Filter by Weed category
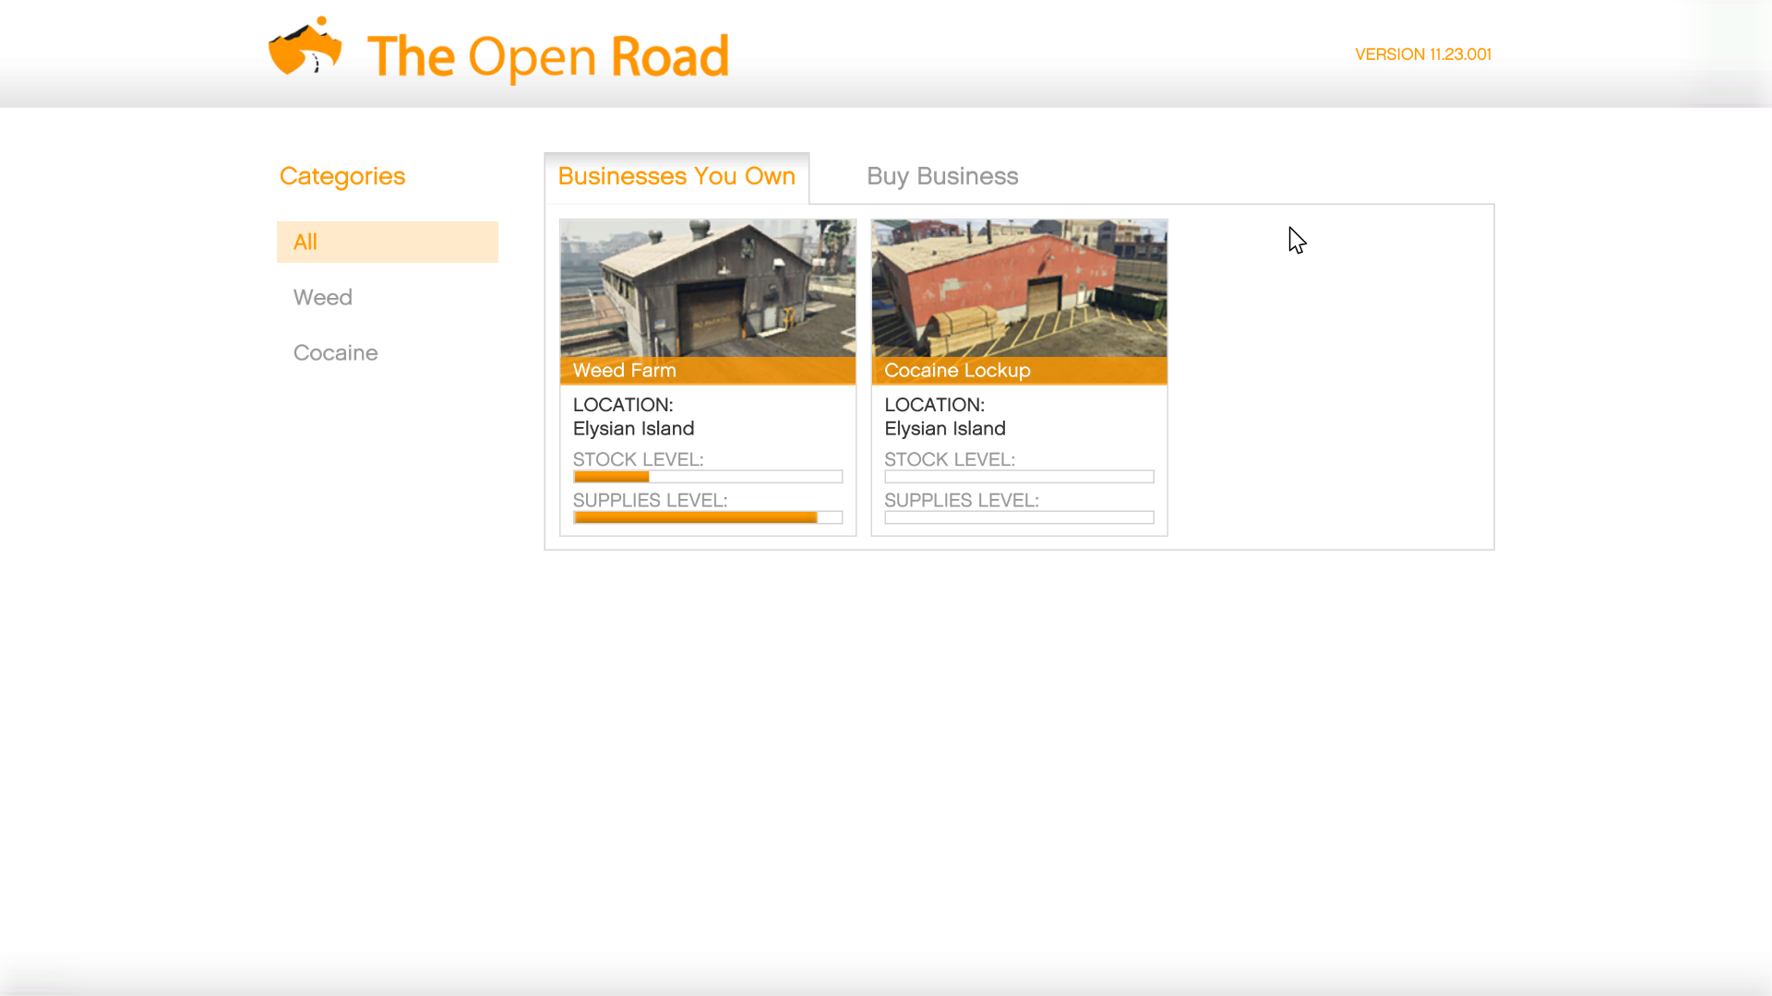The width and height of the screenshot is (1772, 996). (x=323, y=297)
